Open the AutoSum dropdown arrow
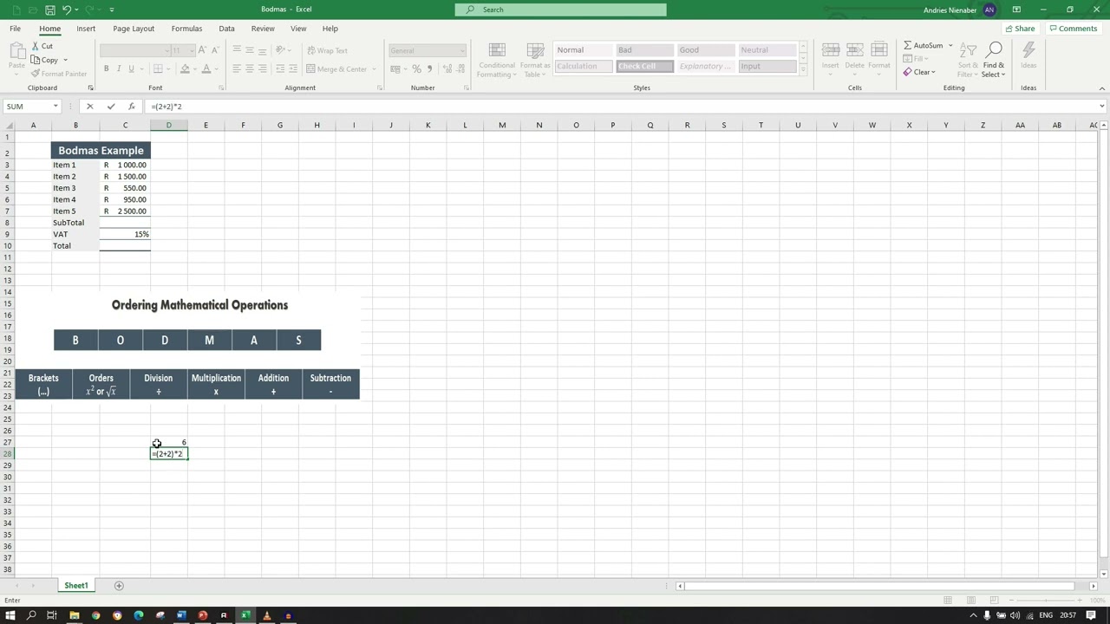This screenshot has width=1110, height=624. click(x=950, y=45)
